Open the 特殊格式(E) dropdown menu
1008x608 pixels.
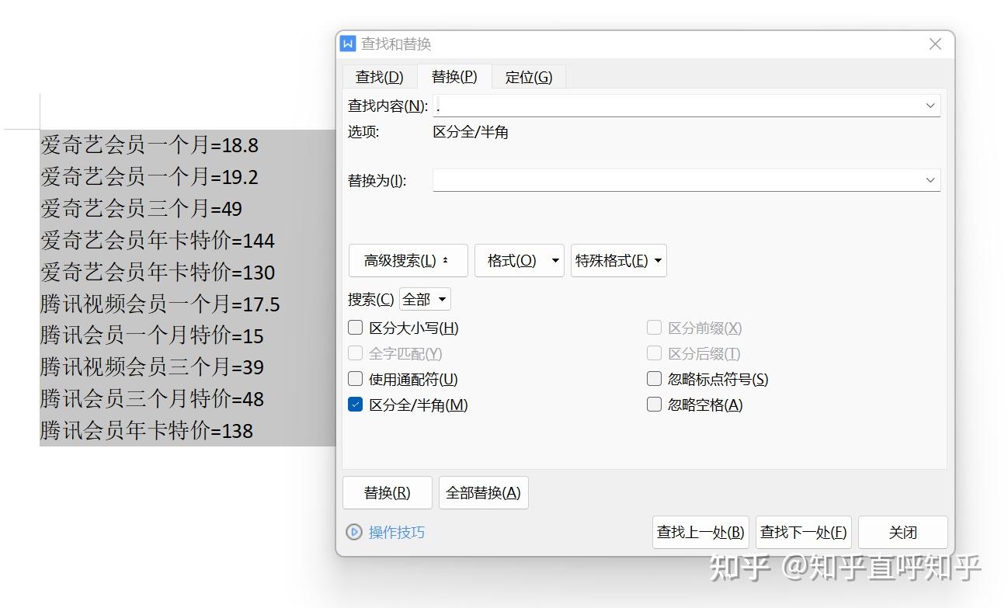tap(619, 261)
